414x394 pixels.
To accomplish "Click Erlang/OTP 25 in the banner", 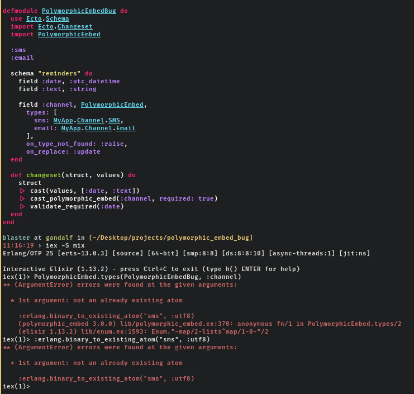I will coord(28,254).
